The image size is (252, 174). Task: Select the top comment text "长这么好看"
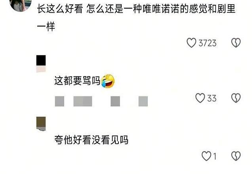(x=60, y=9)
